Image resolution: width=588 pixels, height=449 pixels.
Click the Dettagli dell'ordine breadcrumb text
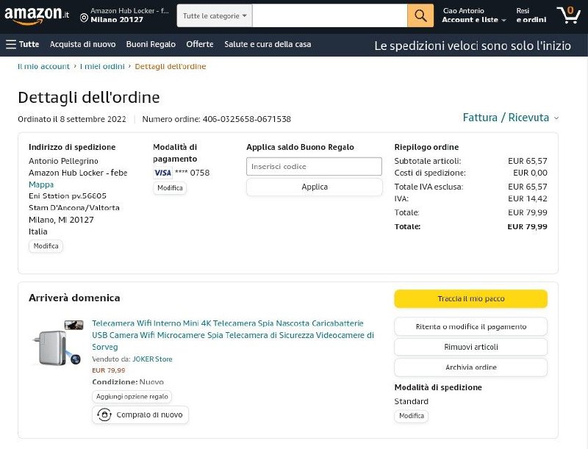click(x=171, y=66)
